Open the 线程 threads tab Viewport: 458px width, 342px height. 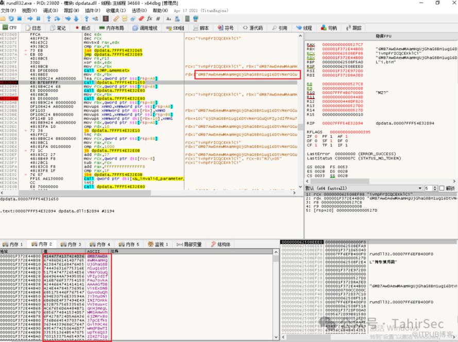[305, 28]
